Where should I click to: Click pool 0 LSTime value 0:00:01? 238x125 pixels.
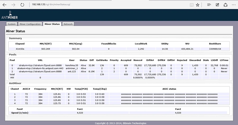224,65
